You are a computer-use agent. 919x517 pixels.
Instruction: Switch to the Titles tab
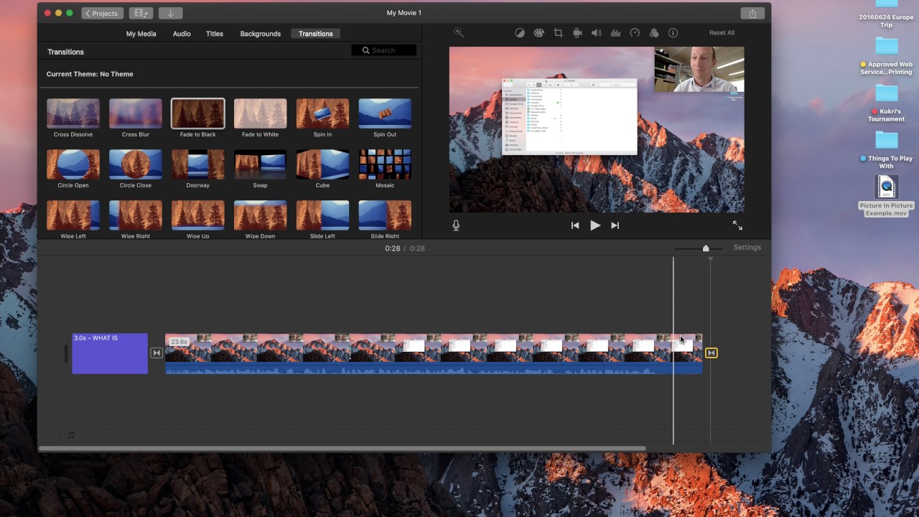click(214, 33)
